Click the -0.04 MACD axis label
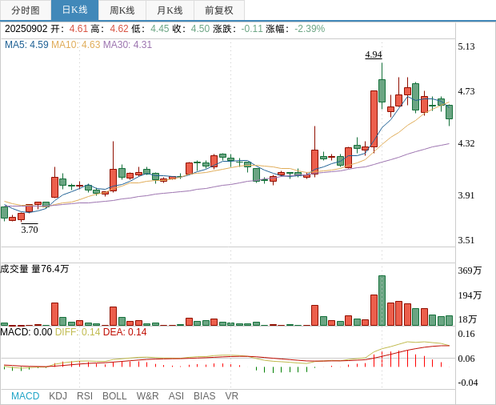This screenshot has width=496, height=405. pyautogui.click(x=467, y=383)
